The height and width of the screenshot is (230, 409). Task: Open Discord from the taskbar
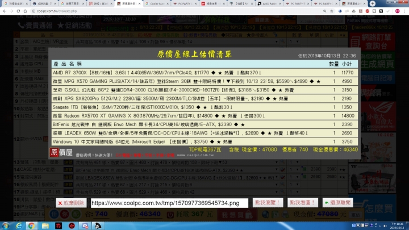(x=85, y=225)
